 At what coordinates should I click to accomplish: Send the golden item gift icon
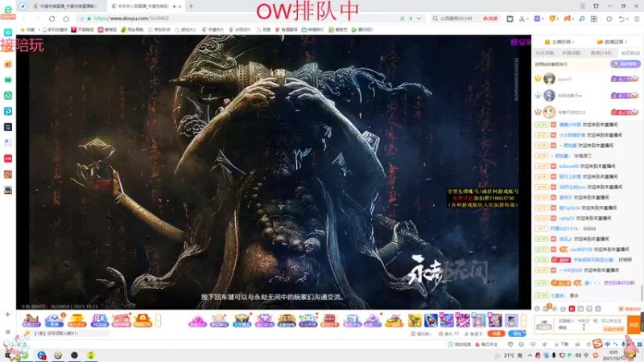click(x=415, y=320)
